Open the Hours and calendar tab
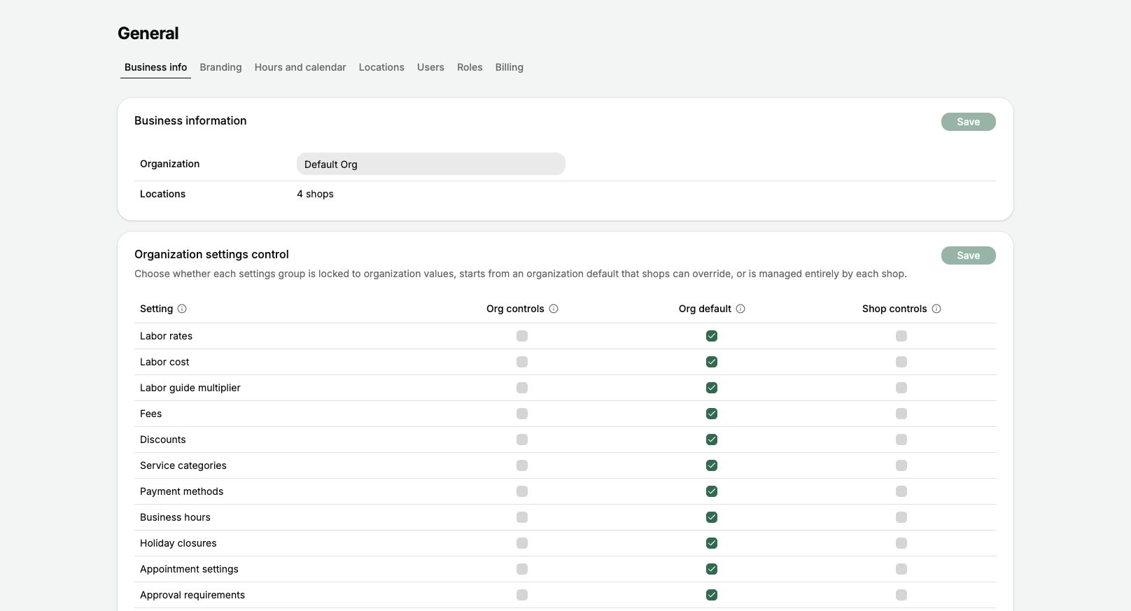Image resolution: width=1131 pixels, height=611 pixels. pos(300,67)
